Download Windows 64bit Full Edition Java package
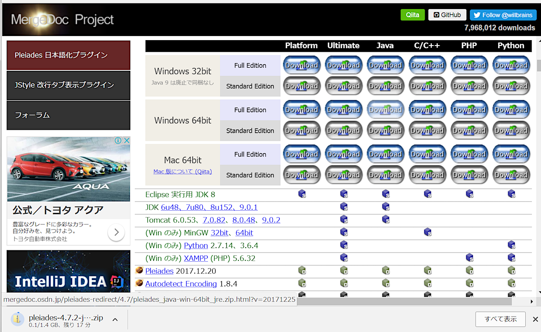 (x=385, y=110)
